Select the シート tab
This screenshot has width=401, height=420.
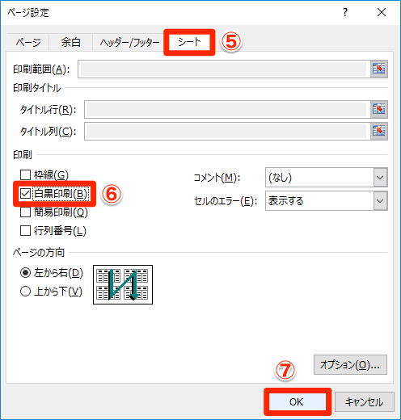click(189, 42)
